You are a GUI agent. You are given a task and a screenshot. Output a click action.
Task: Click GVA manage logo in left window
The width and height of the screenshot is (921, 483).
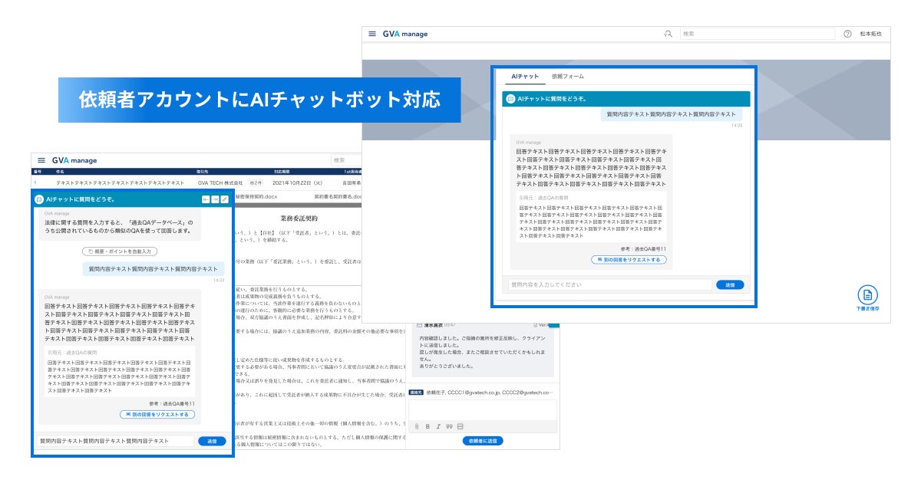[74, 160]
